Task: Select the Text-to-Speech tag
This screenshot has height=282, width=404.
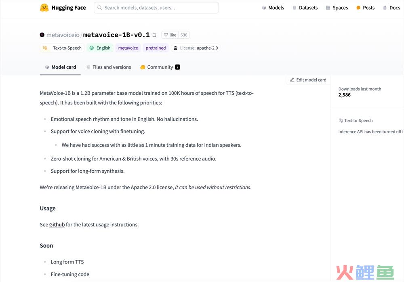Action: 62,48
